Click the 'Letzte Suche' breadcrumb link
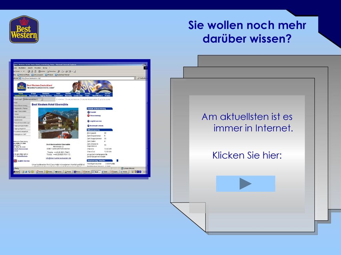Image resolution: width=341 pixels, height=255 pixels. (104, 99)
